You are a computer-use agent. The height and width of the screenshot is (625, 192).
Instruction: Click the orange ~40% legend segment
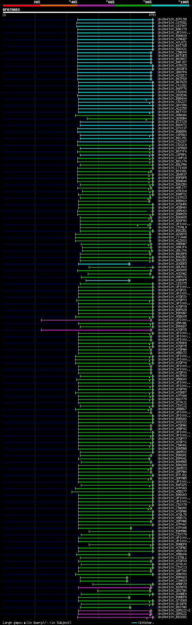(x=59, y=5)
